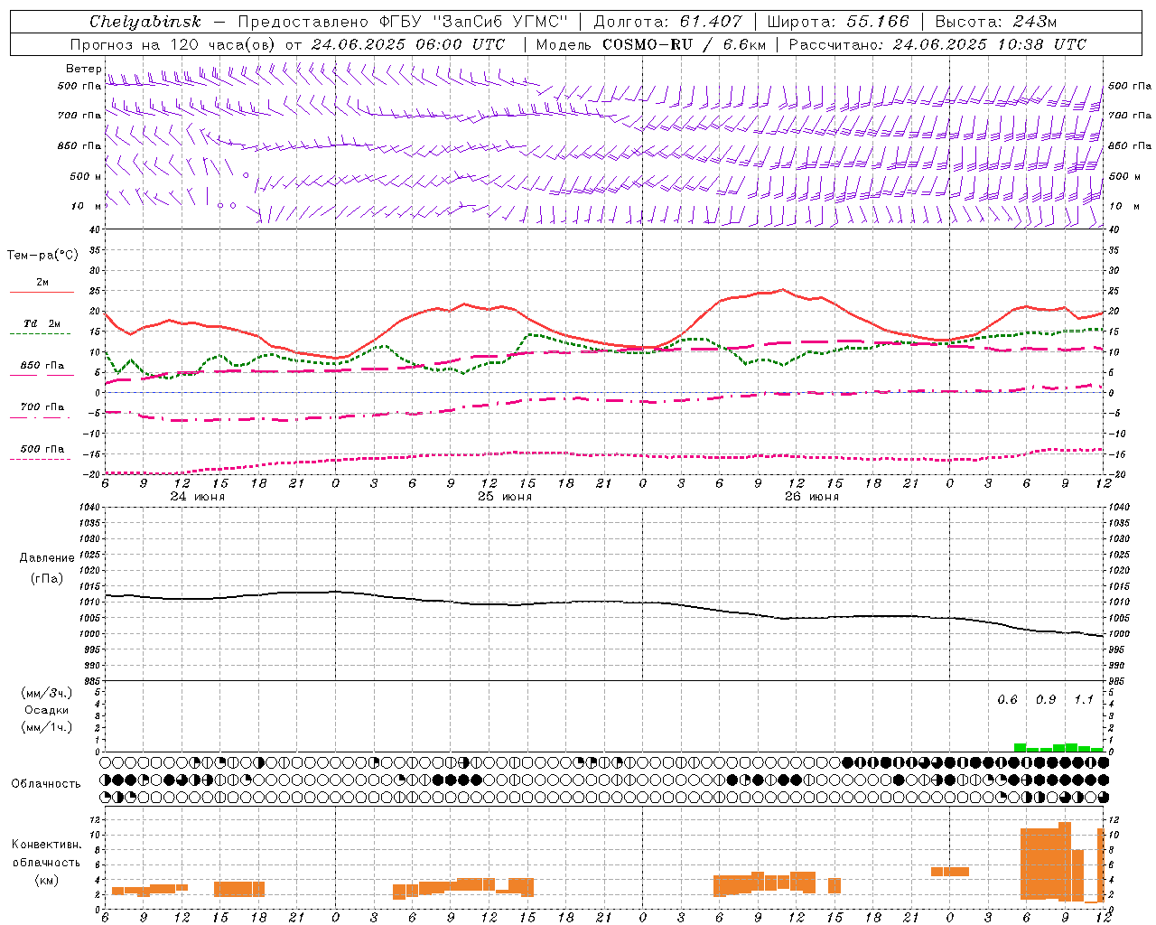Click the '26 июня' date label

tap(811, 497)
